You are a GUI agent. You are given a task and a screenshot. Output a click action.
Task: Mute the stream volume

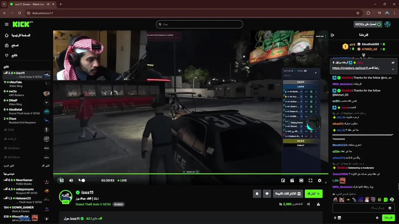click(x=71, y=180)
